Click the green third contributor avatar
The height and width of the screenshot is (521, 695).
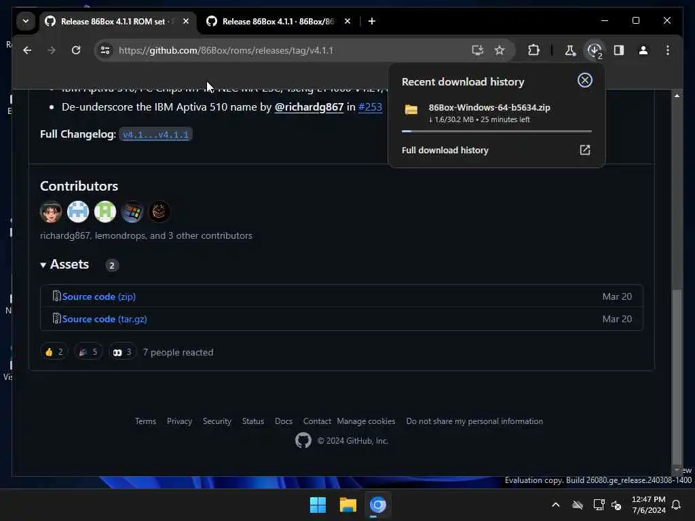(105, 212)
